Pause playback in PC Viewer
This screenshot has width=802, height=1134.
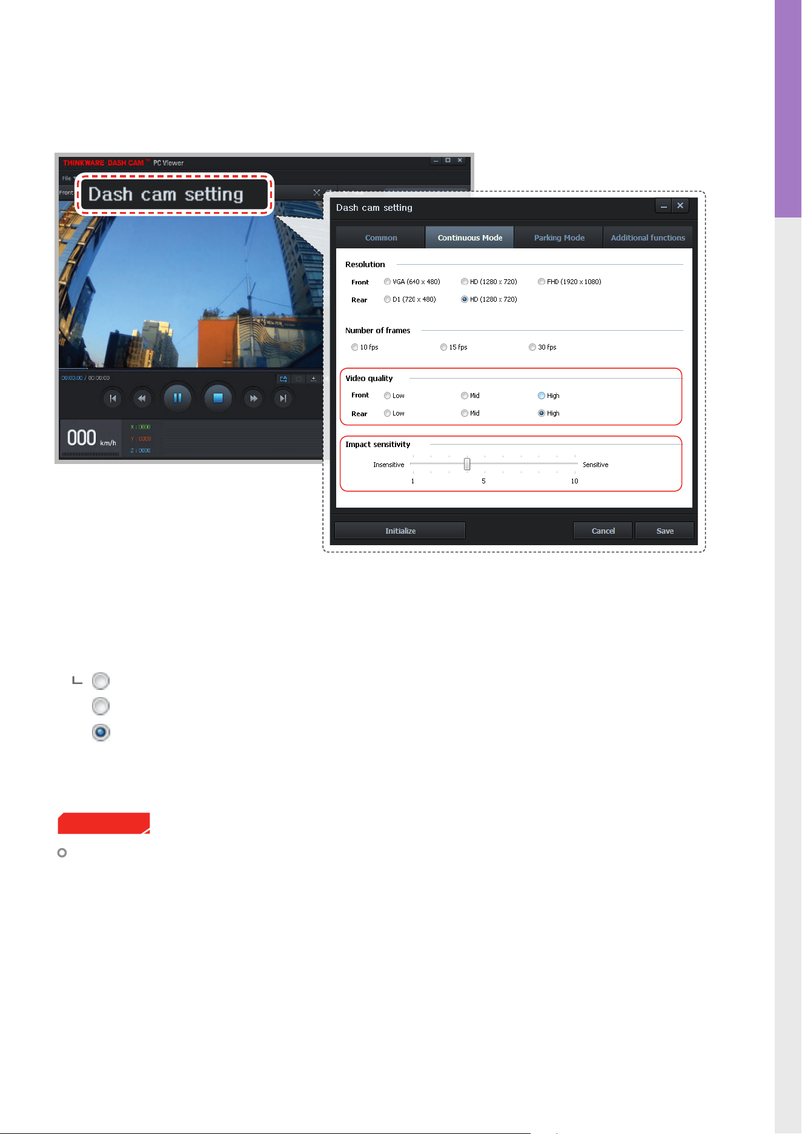tap(177, 398)
